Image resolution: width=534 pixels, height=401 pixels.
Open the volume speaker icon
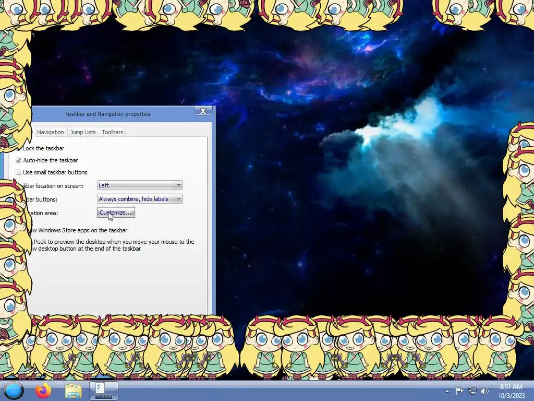pos(485,391)
